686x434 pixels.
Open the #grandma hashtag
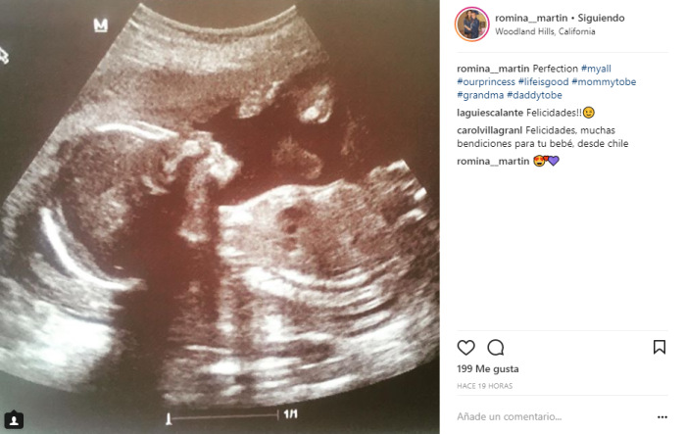[x=480, y=95]
